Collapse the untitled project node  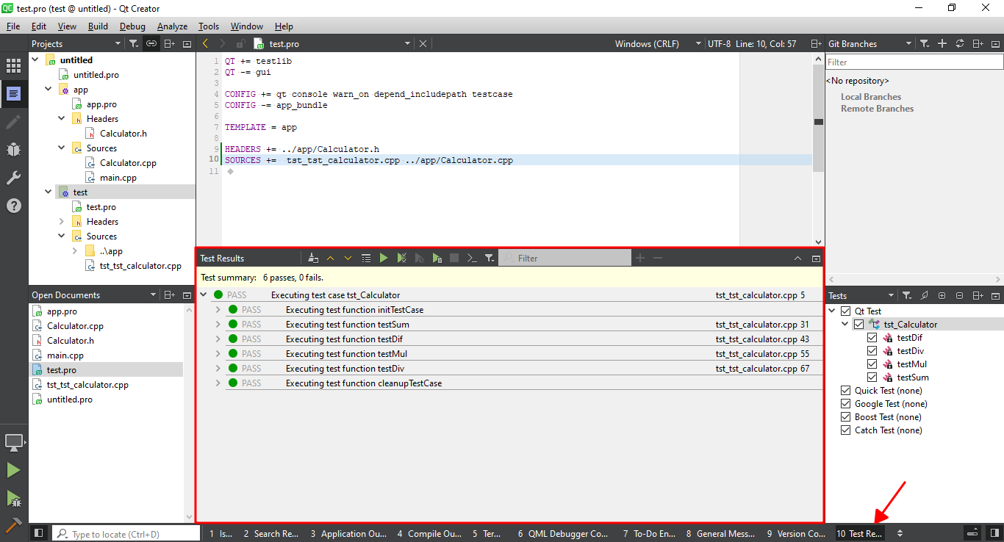(35, 60)
